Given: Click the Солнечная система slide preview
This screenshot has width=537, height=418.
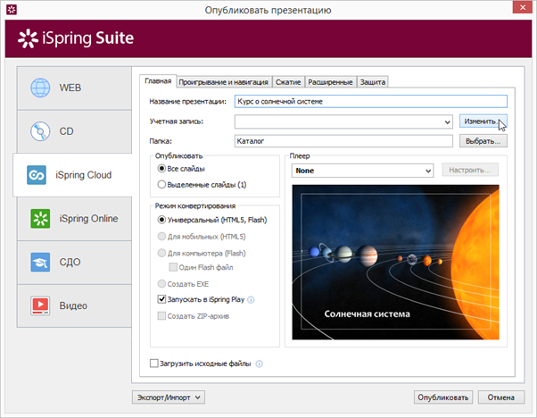Looking at the screenshot, I should [x=395, y=263].
